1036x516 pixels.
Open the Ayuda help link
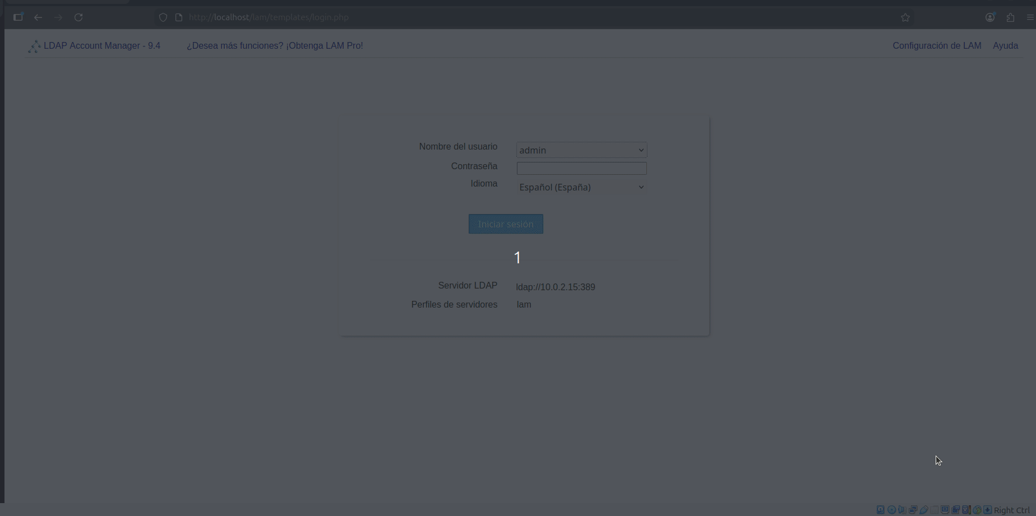tap(1005, 46)
